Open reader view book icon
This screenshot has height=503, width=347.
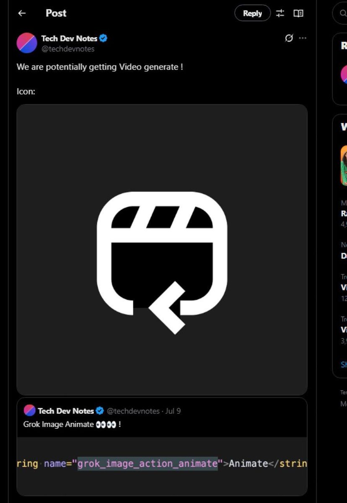point(298,13)
